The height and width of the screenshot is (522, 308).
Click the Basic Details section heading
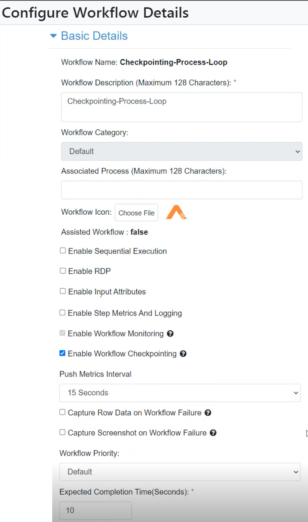[x=94, y=35]
